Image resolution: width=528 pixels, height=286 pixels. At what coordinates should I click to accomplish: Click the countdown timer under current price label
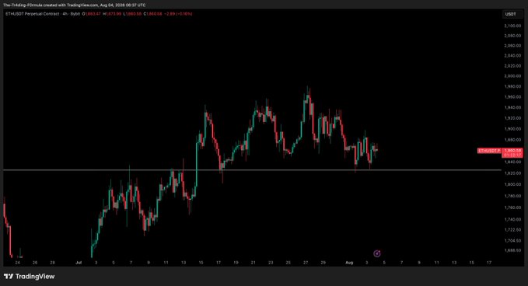pos(512,155)
